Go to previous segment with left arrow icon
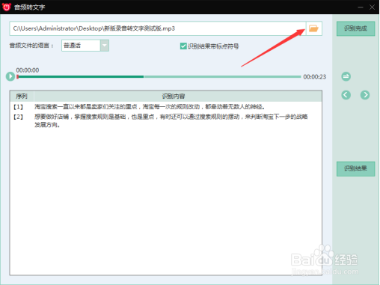The height and width of the screenshot is (285, 380). click(346, 95)
